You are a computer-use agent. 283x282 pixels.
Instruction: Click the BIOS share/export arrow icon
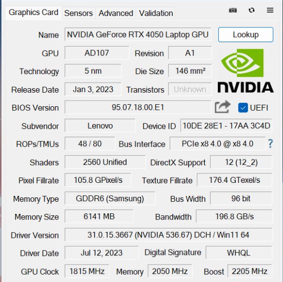pyautogui.click(x=223, y=107)
